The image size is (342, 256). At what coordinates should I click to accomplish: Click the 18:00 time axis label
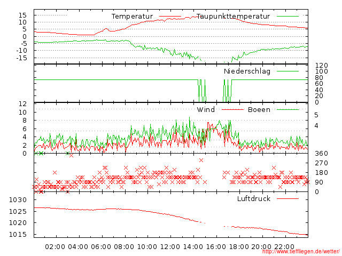(239, 247)
